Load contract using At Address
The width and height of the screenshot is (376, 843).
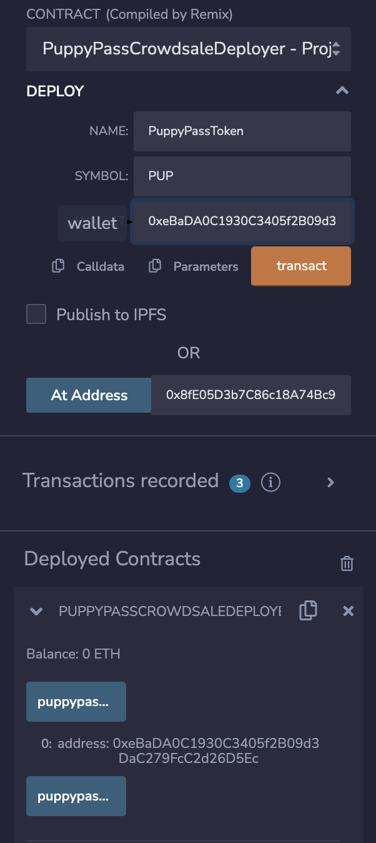tap(88, 395)
